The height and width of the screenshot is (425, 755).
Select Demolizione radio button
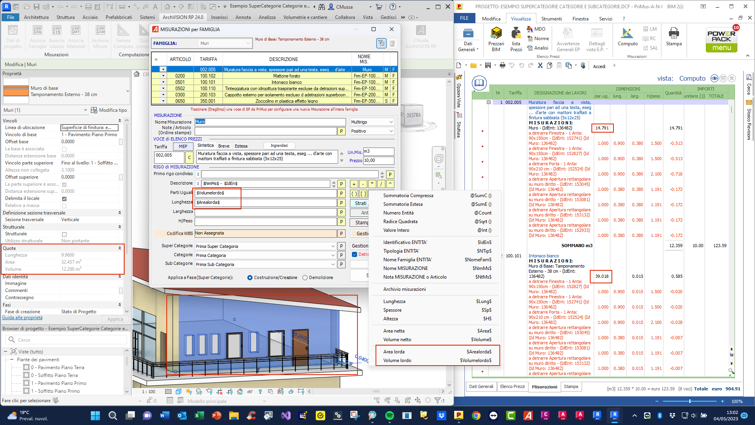pos(305,278)
